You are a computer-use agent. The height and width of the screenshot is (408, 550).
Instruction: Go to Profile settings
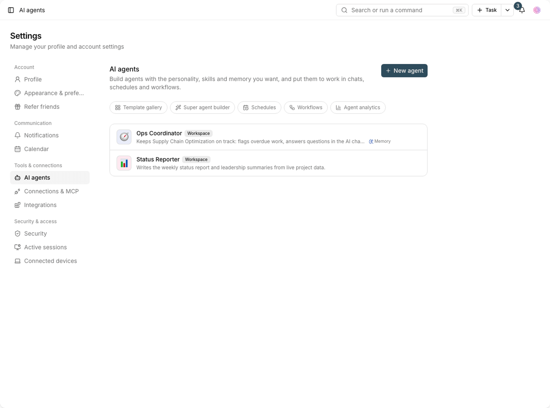(50, 79)
